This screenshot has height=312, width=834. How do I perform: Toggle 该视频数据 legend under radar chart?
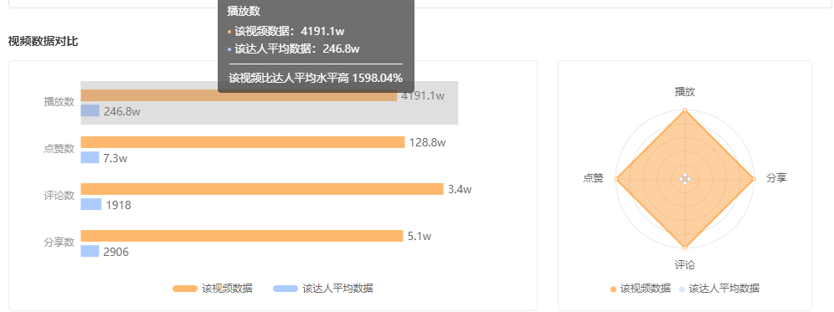pyautogui.click(x=641, y=289)
